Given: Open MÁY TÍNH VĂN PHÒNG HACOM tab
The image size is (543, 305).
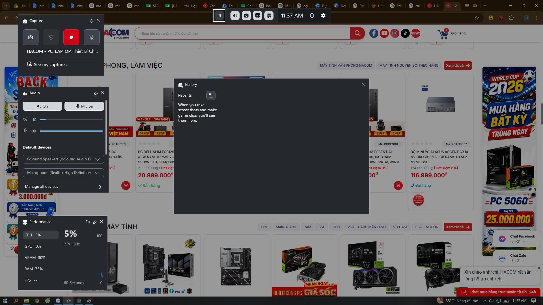Looking at the screenshot, I should click(346, 66).
